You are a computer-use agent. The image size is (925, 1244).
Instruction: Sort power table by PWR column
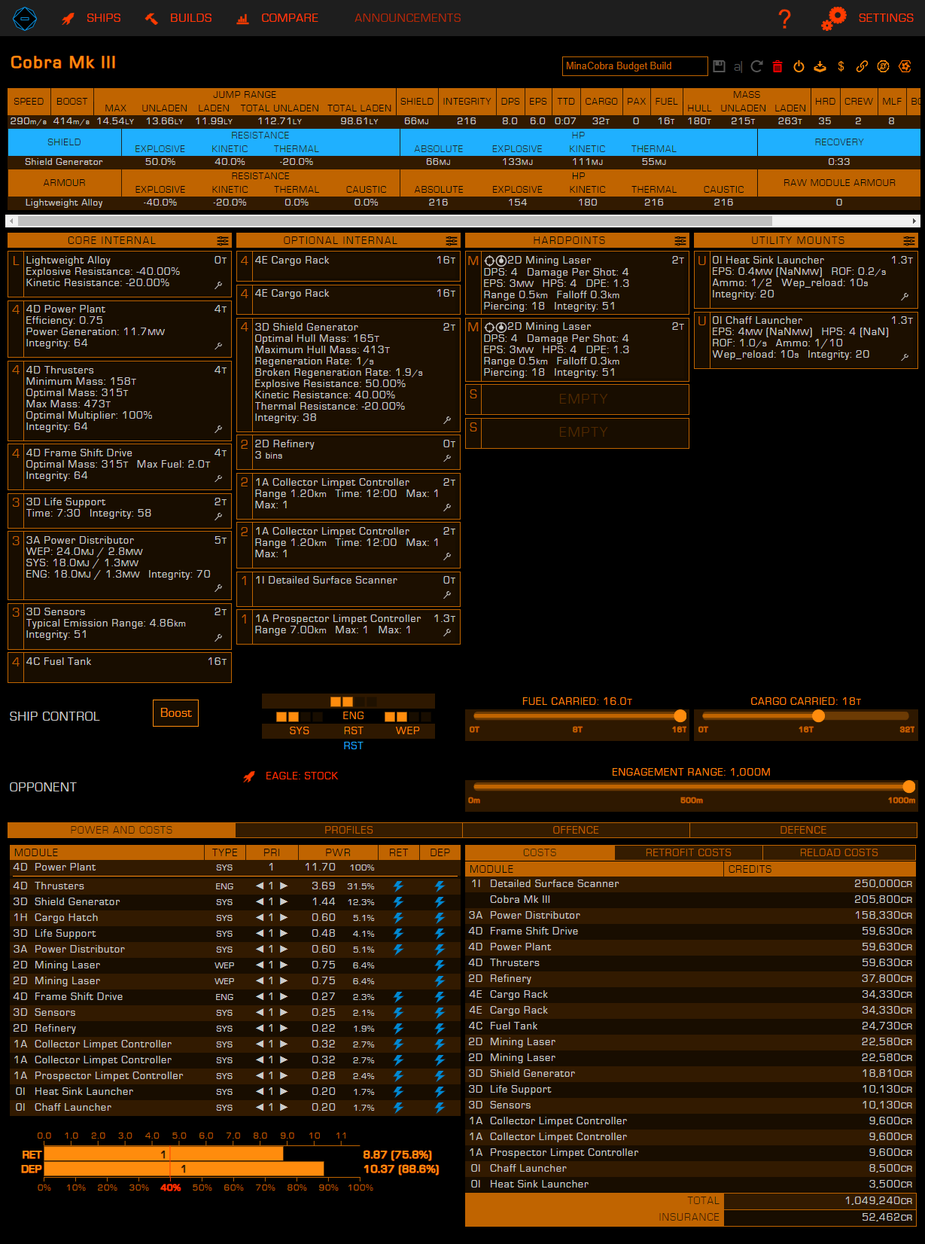click(338, 852)
